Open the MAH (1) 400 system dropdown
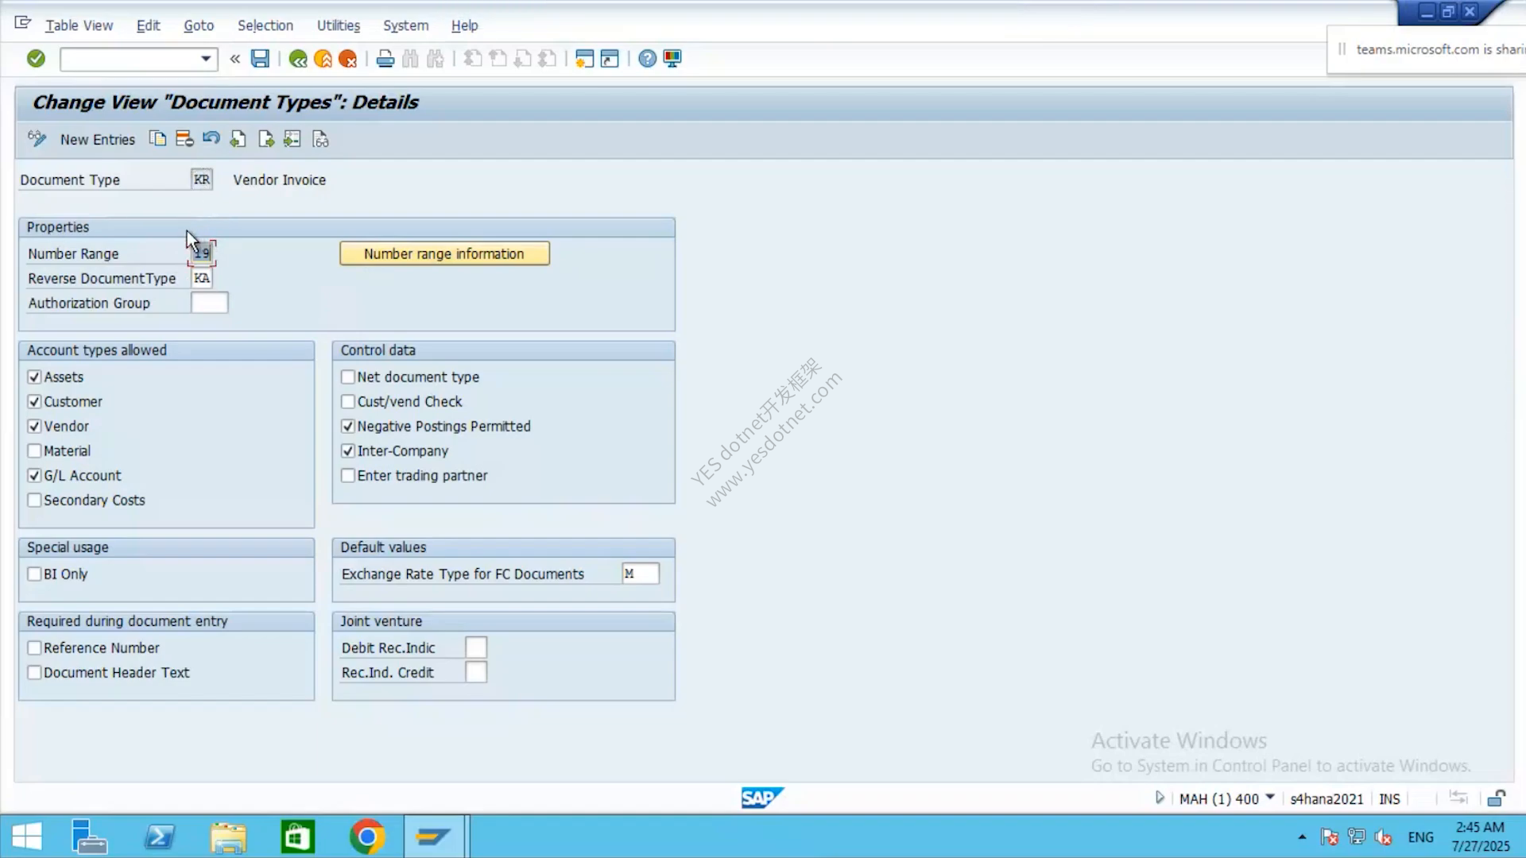This screenshot has width=1526, height=858. point(1269,798)
